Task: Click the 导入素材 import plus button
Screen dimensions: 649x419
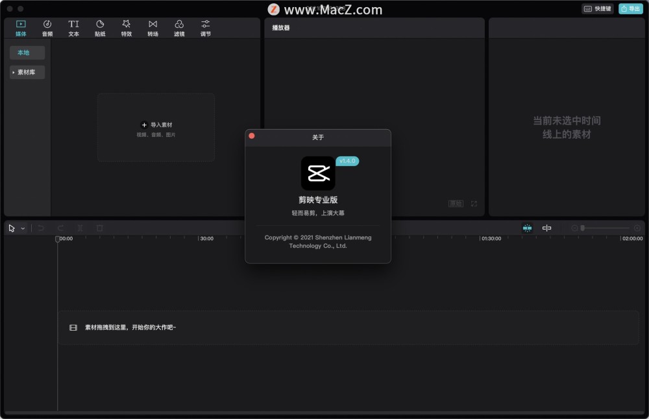Action: (144, 125)
